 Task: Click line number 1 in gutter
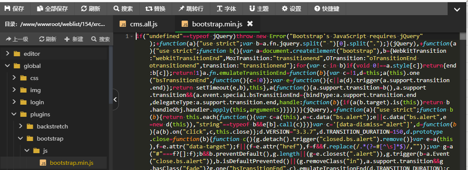[x=127, y=36]
